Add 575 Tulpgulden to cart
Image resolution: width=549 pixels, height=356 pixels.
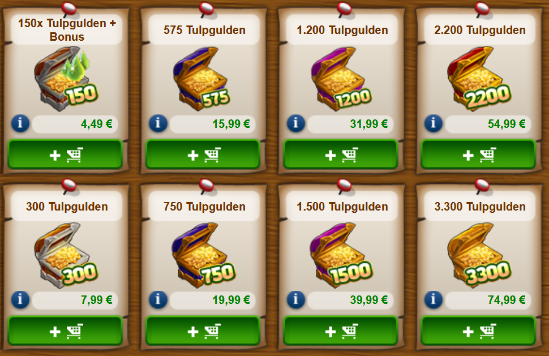tap(203, 155)
